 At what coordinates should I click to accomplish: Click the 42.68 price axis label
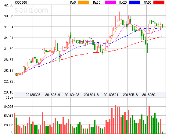coord(9,5)
